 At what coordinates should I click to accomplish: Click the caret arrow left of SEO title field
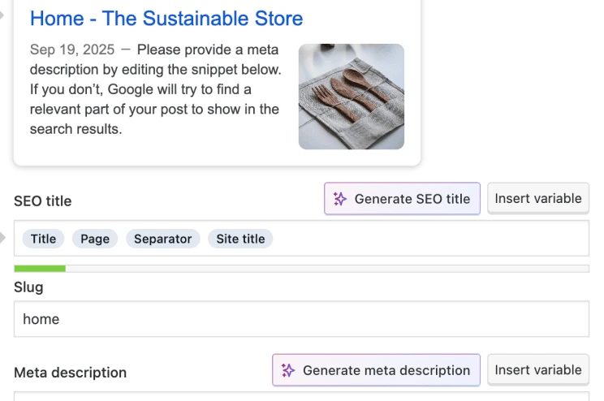coord(3,238)
